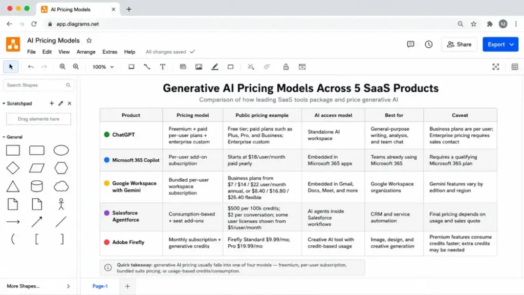Viewport: 524px width, 295px height.
Task: Undo the last action
Action: point(31,67)
